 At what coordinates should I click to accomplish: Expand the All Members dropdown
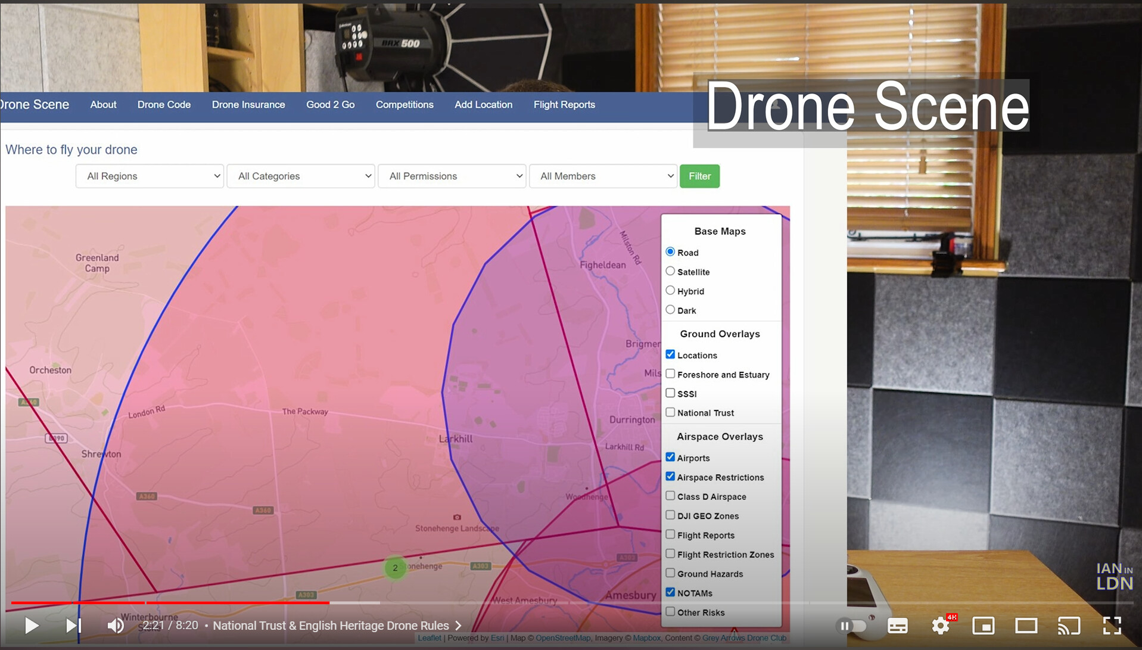[603, 176]
